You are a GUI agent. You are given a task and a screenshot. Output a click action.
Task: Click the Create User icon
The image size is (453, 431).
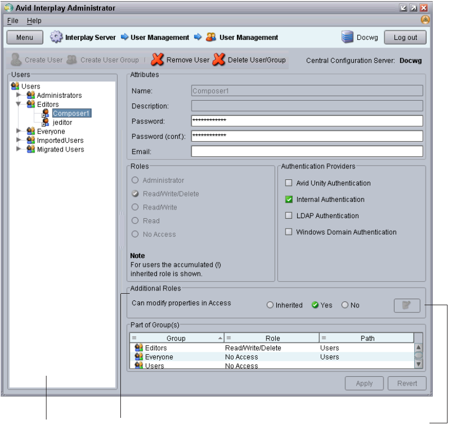(x=16, y=60)
